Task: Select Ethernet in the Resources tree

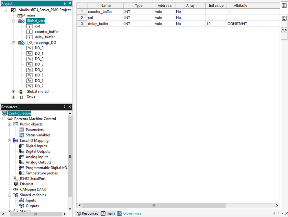Action: point(27,184)
